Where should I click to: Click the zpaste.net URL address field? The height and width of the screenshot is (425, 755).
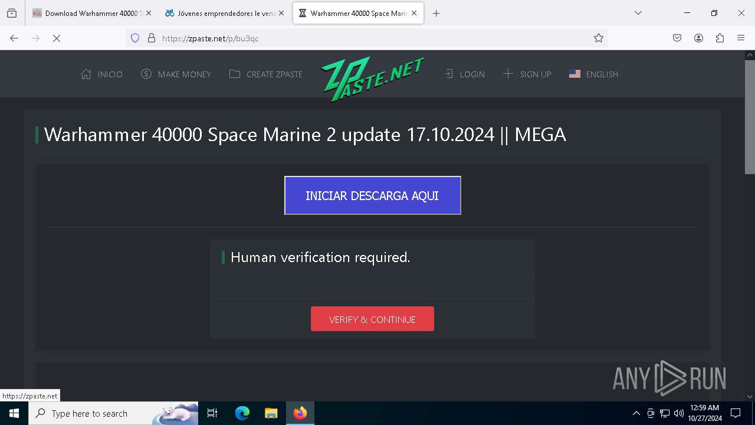366,38
